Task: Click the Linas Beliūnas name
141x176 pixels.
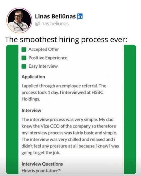Action: (55, 16)
